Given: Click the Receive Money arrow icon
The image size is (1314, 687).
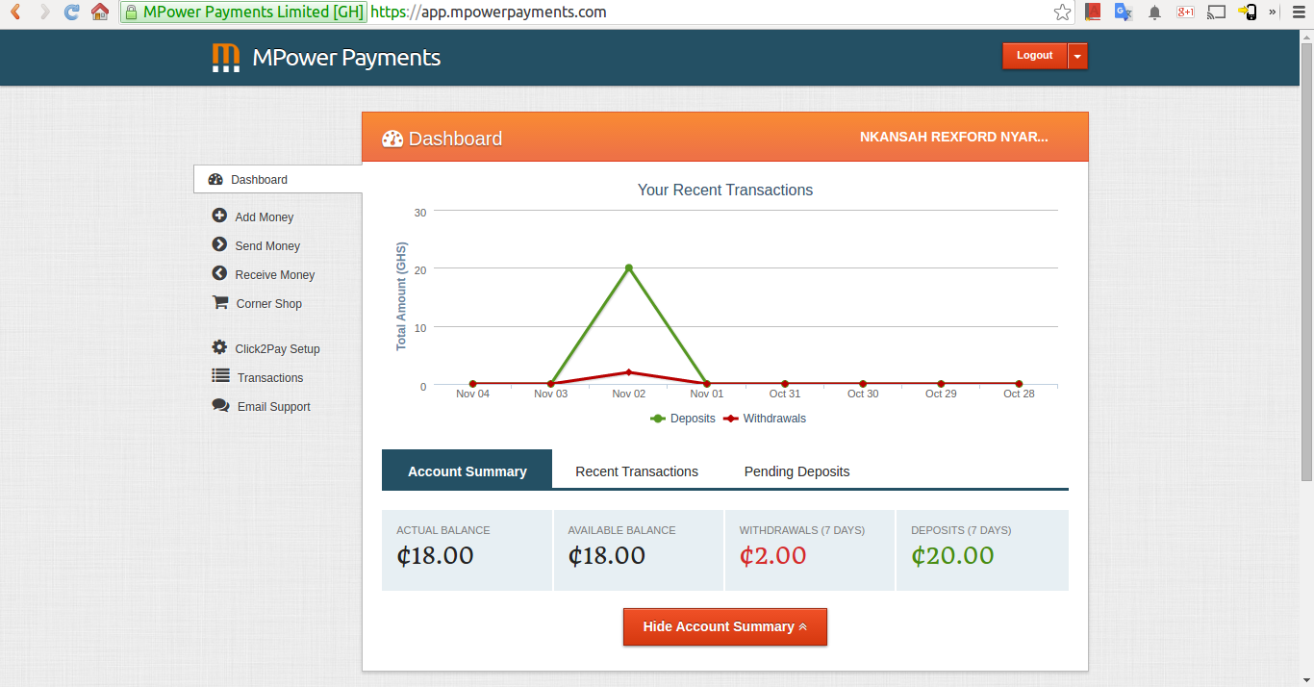Looking at the screenshot, I should pyautogui.click(x=219, y=274).
